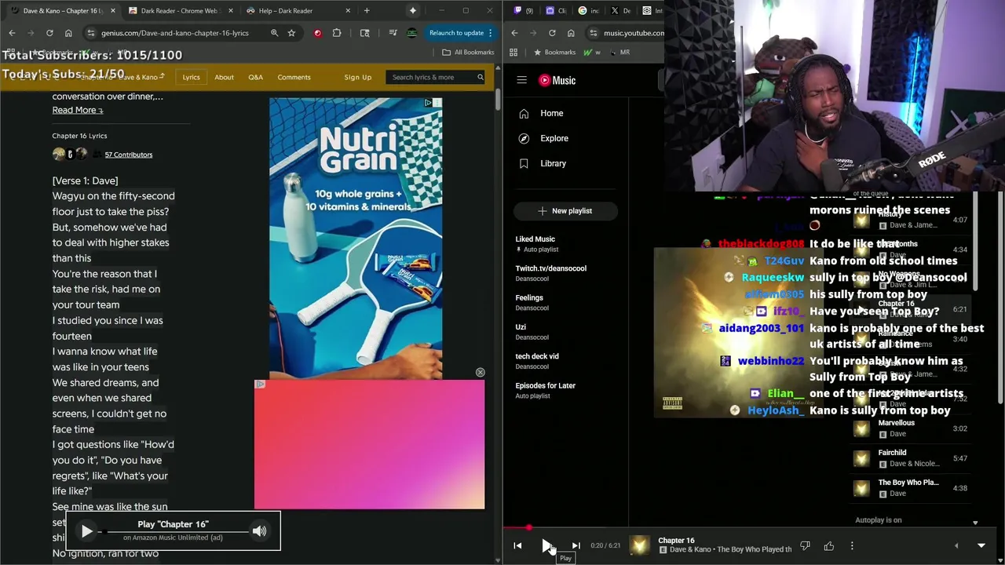This screenshot has height=565, width=1005.
Task: Dislike the Chapter 16 song
Action: click(x=805, y=545)
